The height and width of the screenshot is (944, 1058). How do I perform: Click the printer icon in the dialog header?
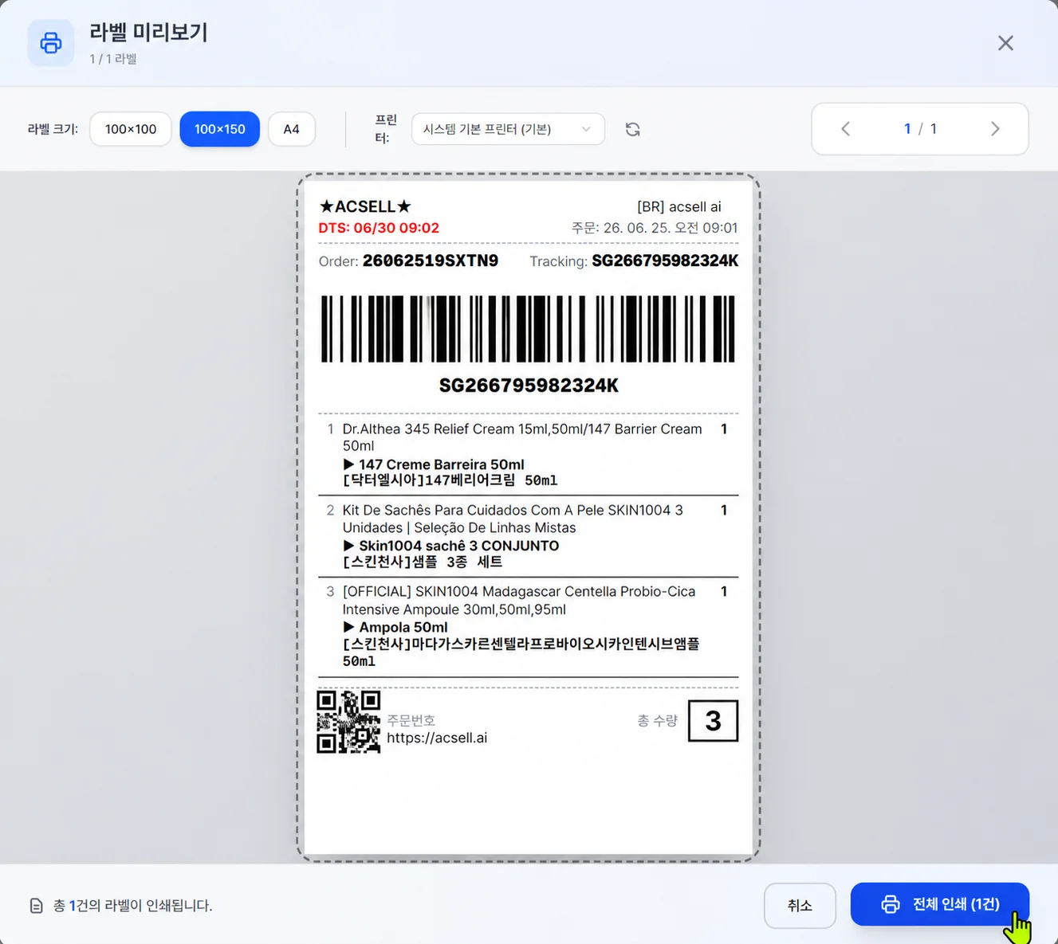pos(51,43)
